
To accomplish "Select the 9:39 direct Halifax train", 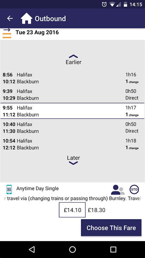I will tap(72, 95).
